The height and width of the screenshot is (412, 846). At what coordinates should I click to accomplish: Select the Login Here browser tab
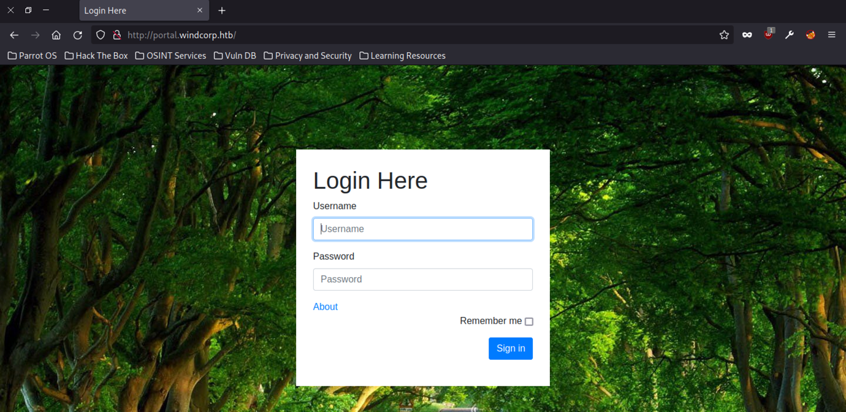(x=138, y=10)
